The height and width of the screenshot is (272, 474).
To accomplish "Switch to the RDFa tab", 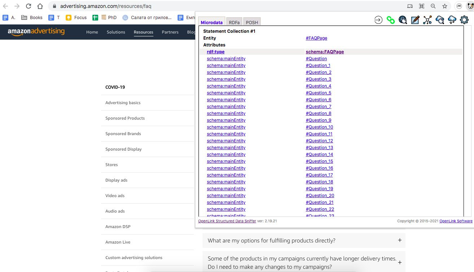I will [234, 22].
